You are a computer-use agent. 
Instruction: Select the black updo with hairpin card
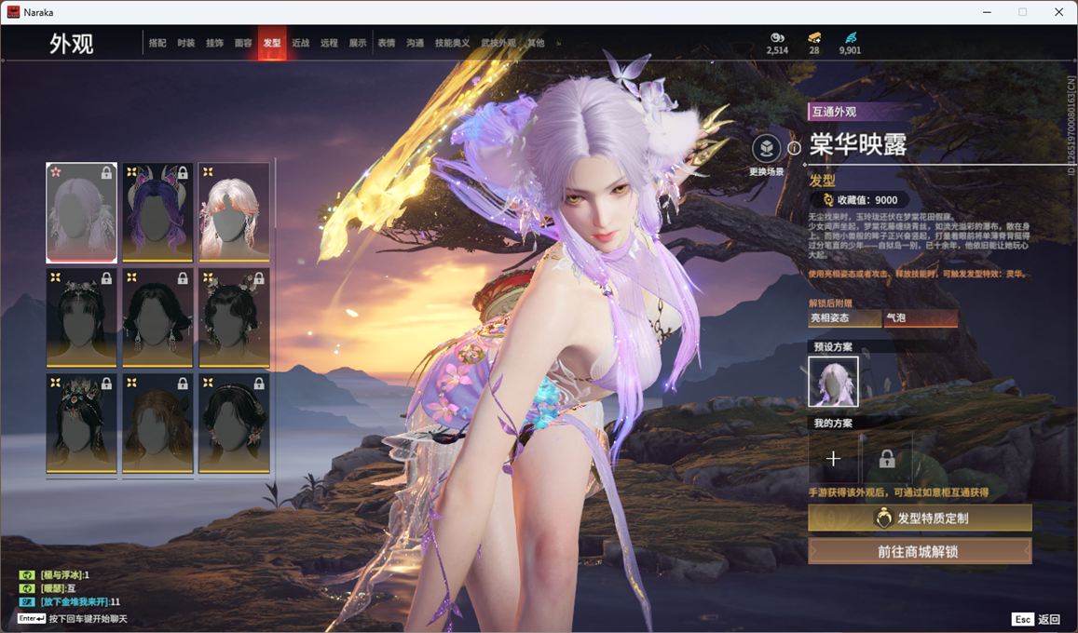234,424
